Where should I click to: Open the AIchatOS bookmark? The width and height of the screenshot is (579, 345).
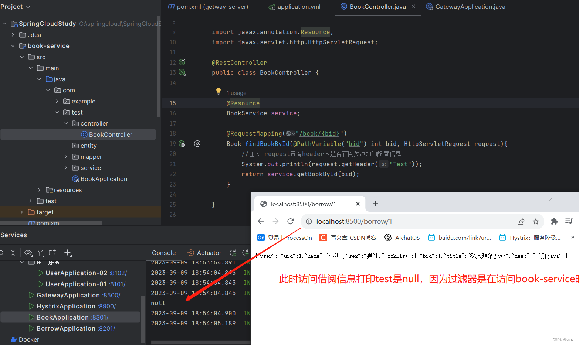[x=402, y=238]
